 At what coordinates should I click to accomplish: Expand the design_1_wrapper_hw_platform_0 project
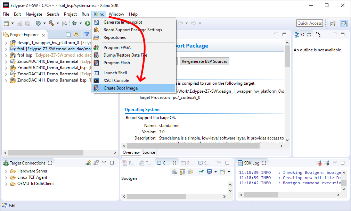(6, 43)
